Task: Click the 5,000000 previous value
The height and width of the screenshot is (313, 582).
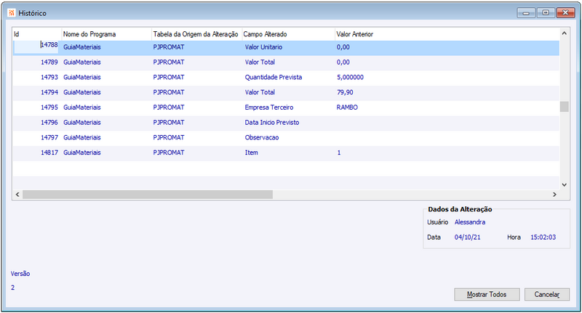Action: click(350, 78)
